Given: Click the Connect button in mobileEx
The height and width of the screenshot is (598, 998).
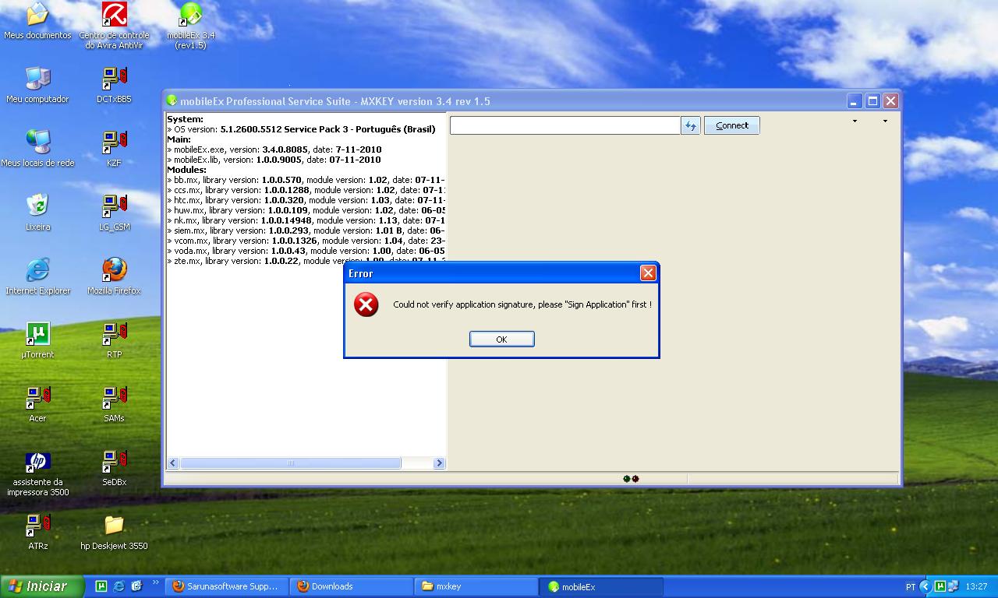Looking at the screenshot, I should coord(731,125).
